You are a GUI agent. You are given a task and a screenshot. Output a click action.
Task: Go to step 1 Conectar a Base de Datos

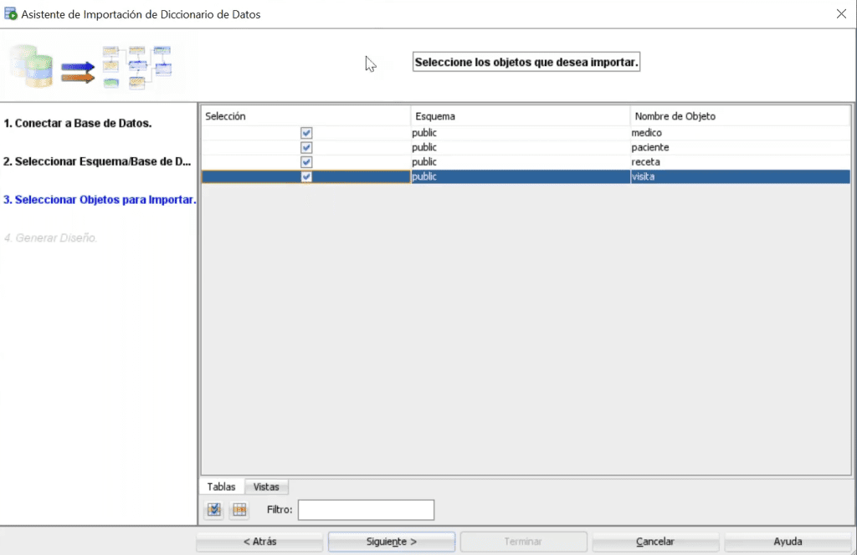[78, 124]
